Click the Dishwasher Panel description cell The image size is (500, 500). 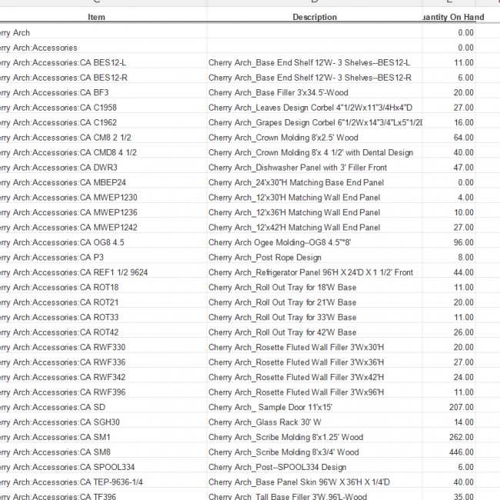(315, 168)
